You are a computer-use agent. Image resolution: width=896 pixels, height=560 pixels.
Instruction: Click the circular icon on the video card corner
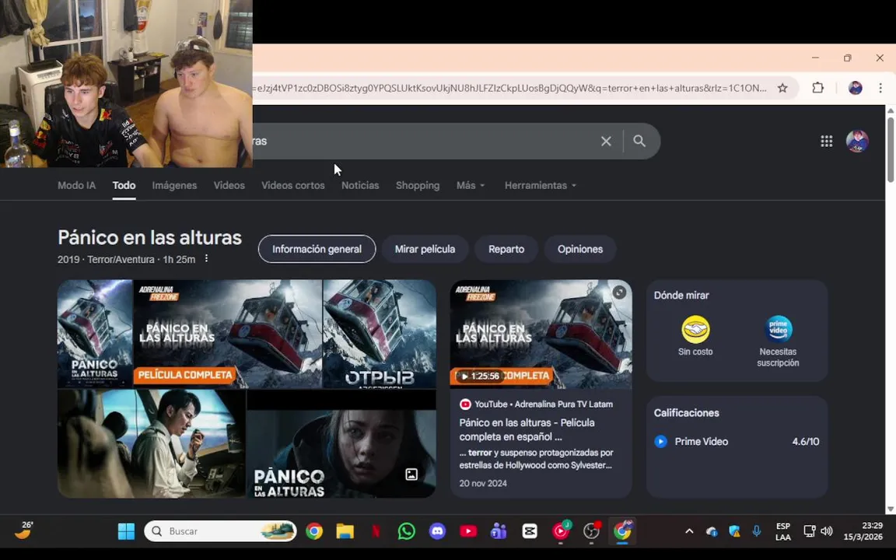pyautogui.click(x=619, y=292)
